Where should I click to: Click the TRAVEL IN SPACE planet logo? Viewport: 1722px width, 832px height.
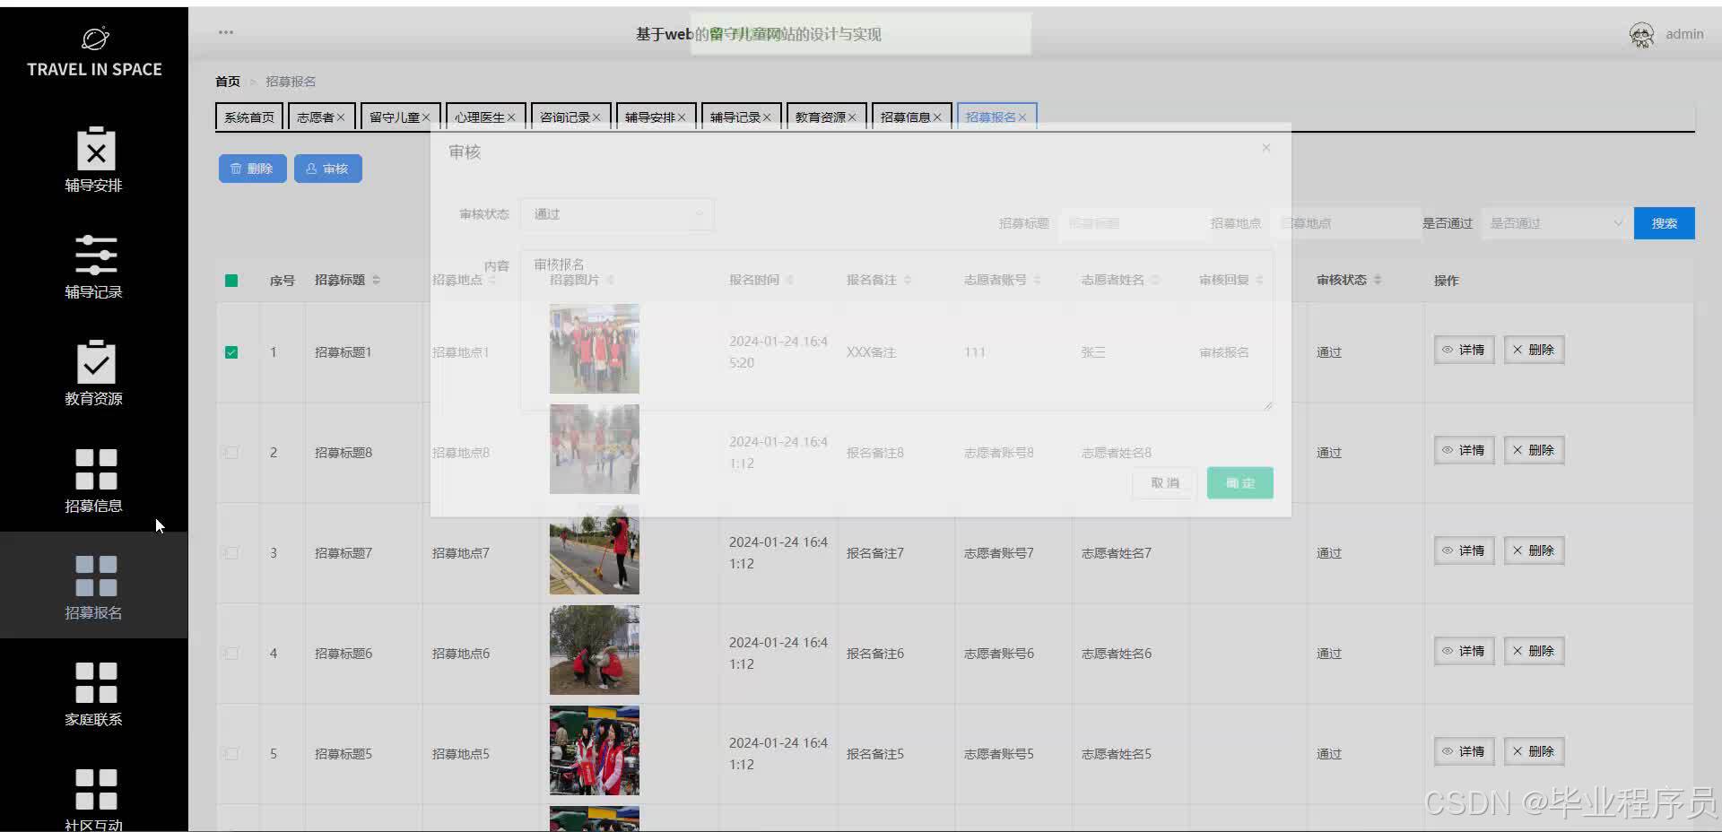pos(95,39)
